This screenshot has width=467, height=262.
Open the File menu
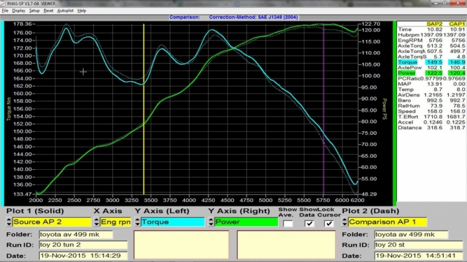(x=5, y=11)
